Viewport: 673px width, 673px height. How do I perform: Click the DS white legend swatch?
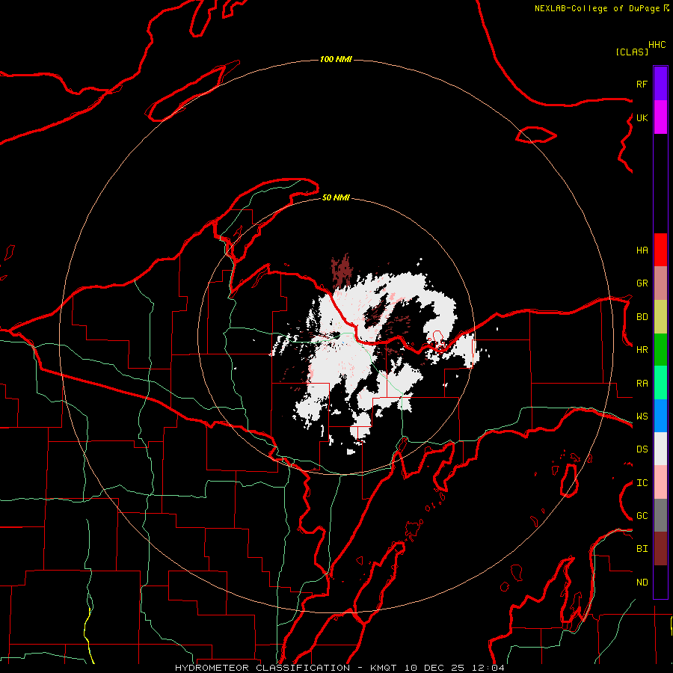(660, 449)
